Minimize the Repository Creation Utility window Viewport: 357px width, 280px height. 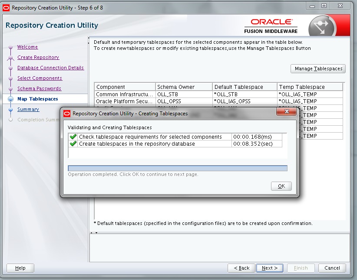coord(312,6)
